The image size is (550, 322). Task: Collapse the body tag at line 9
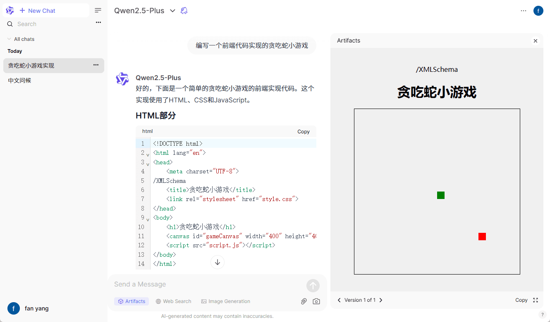[x=148, y=220]
